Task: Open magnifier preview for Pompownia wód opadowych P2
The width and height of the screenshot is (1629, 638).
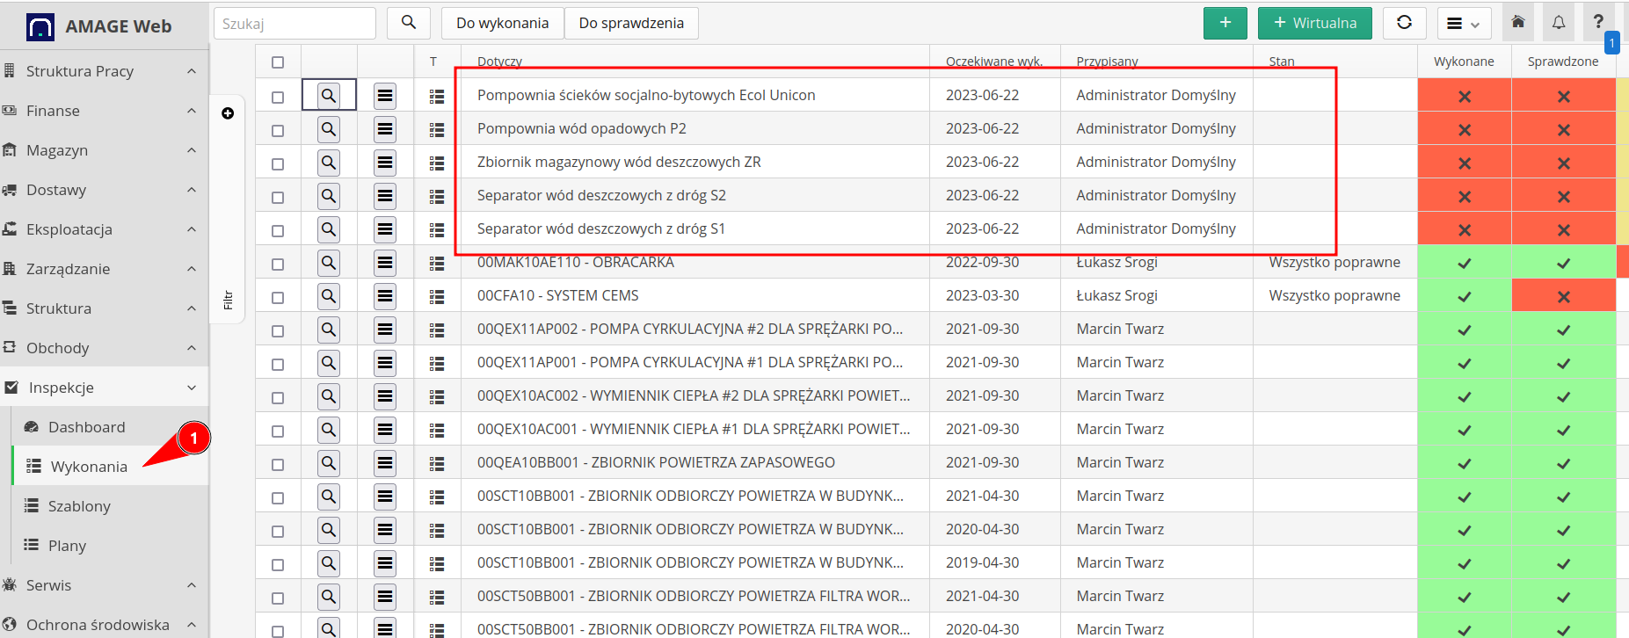Action: [x=329, y=129]
